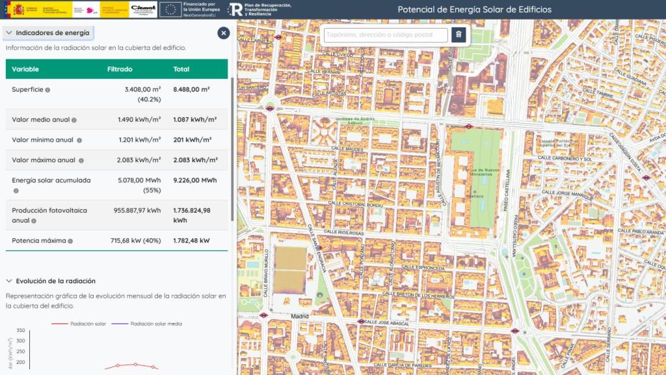This screenshot has width=666, height=375.
Task: Toggle the Radiación solar legend series
Action: (79, 324)
